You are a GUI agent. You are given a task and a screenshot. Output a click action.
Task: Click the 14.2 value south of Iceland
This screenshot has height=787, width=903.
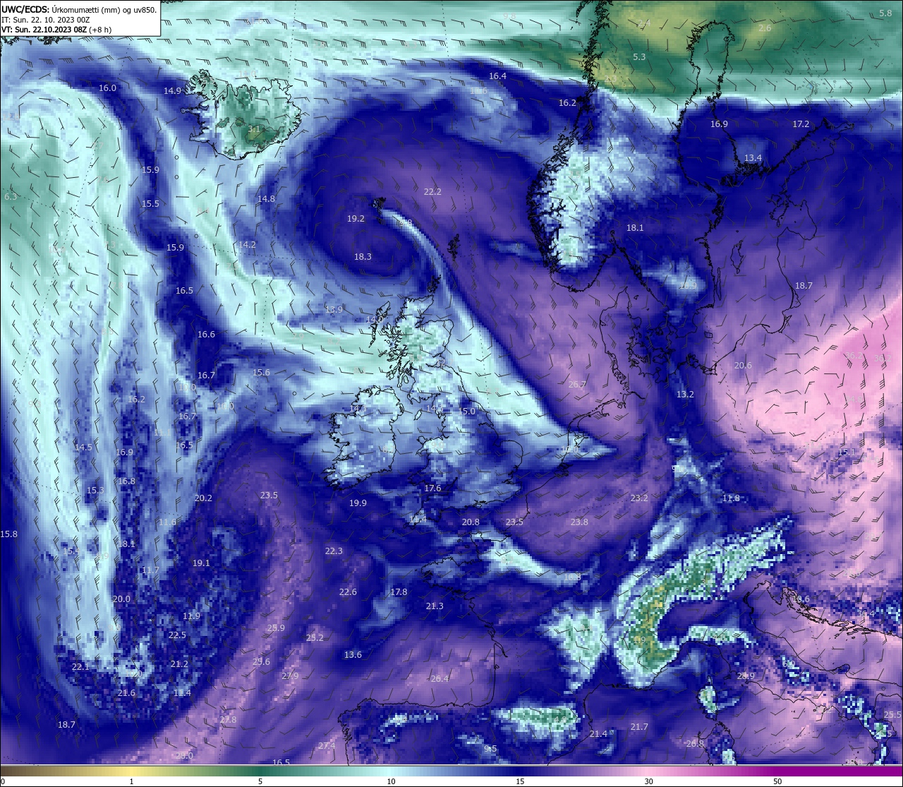(x=247, y=245)
